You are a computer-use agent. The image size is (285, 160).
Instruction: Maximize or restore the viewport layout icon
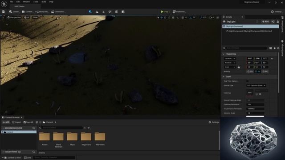point(218,18)
